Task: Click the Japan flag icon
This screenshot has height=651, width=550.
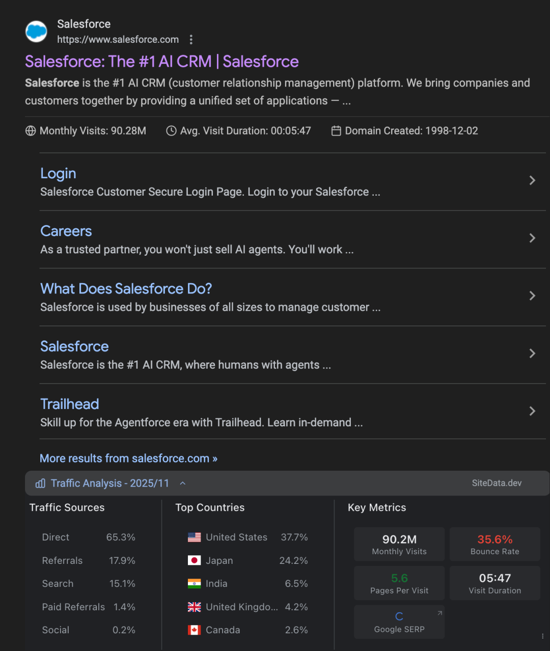Action: click(x=194, y=560)
